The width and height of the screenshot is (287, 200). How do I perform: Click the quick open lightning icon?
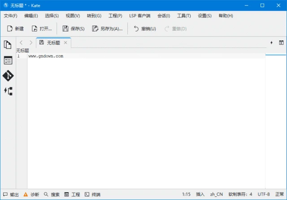pyautogui.click(x=271, y=43)
